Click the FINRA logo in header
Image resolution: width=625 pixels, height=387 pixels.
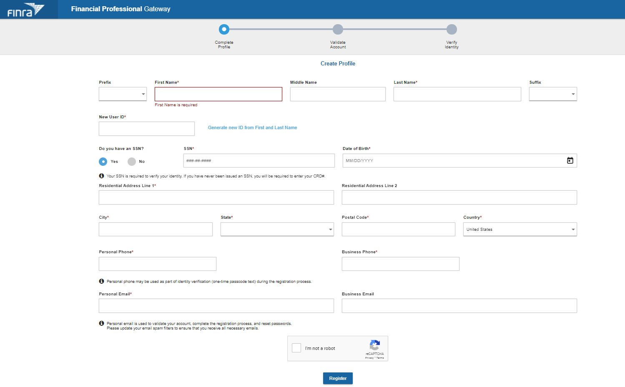pyautogui.click(x=25, y=10)
